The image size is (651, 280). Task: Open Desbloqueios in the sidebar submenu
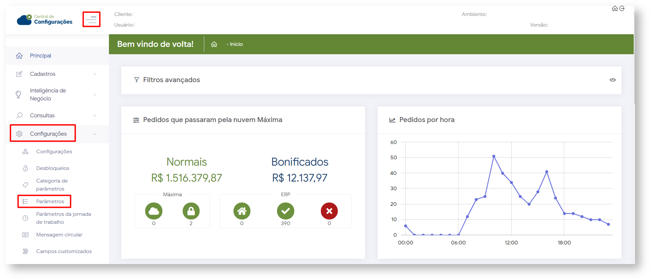pos(52,168)
